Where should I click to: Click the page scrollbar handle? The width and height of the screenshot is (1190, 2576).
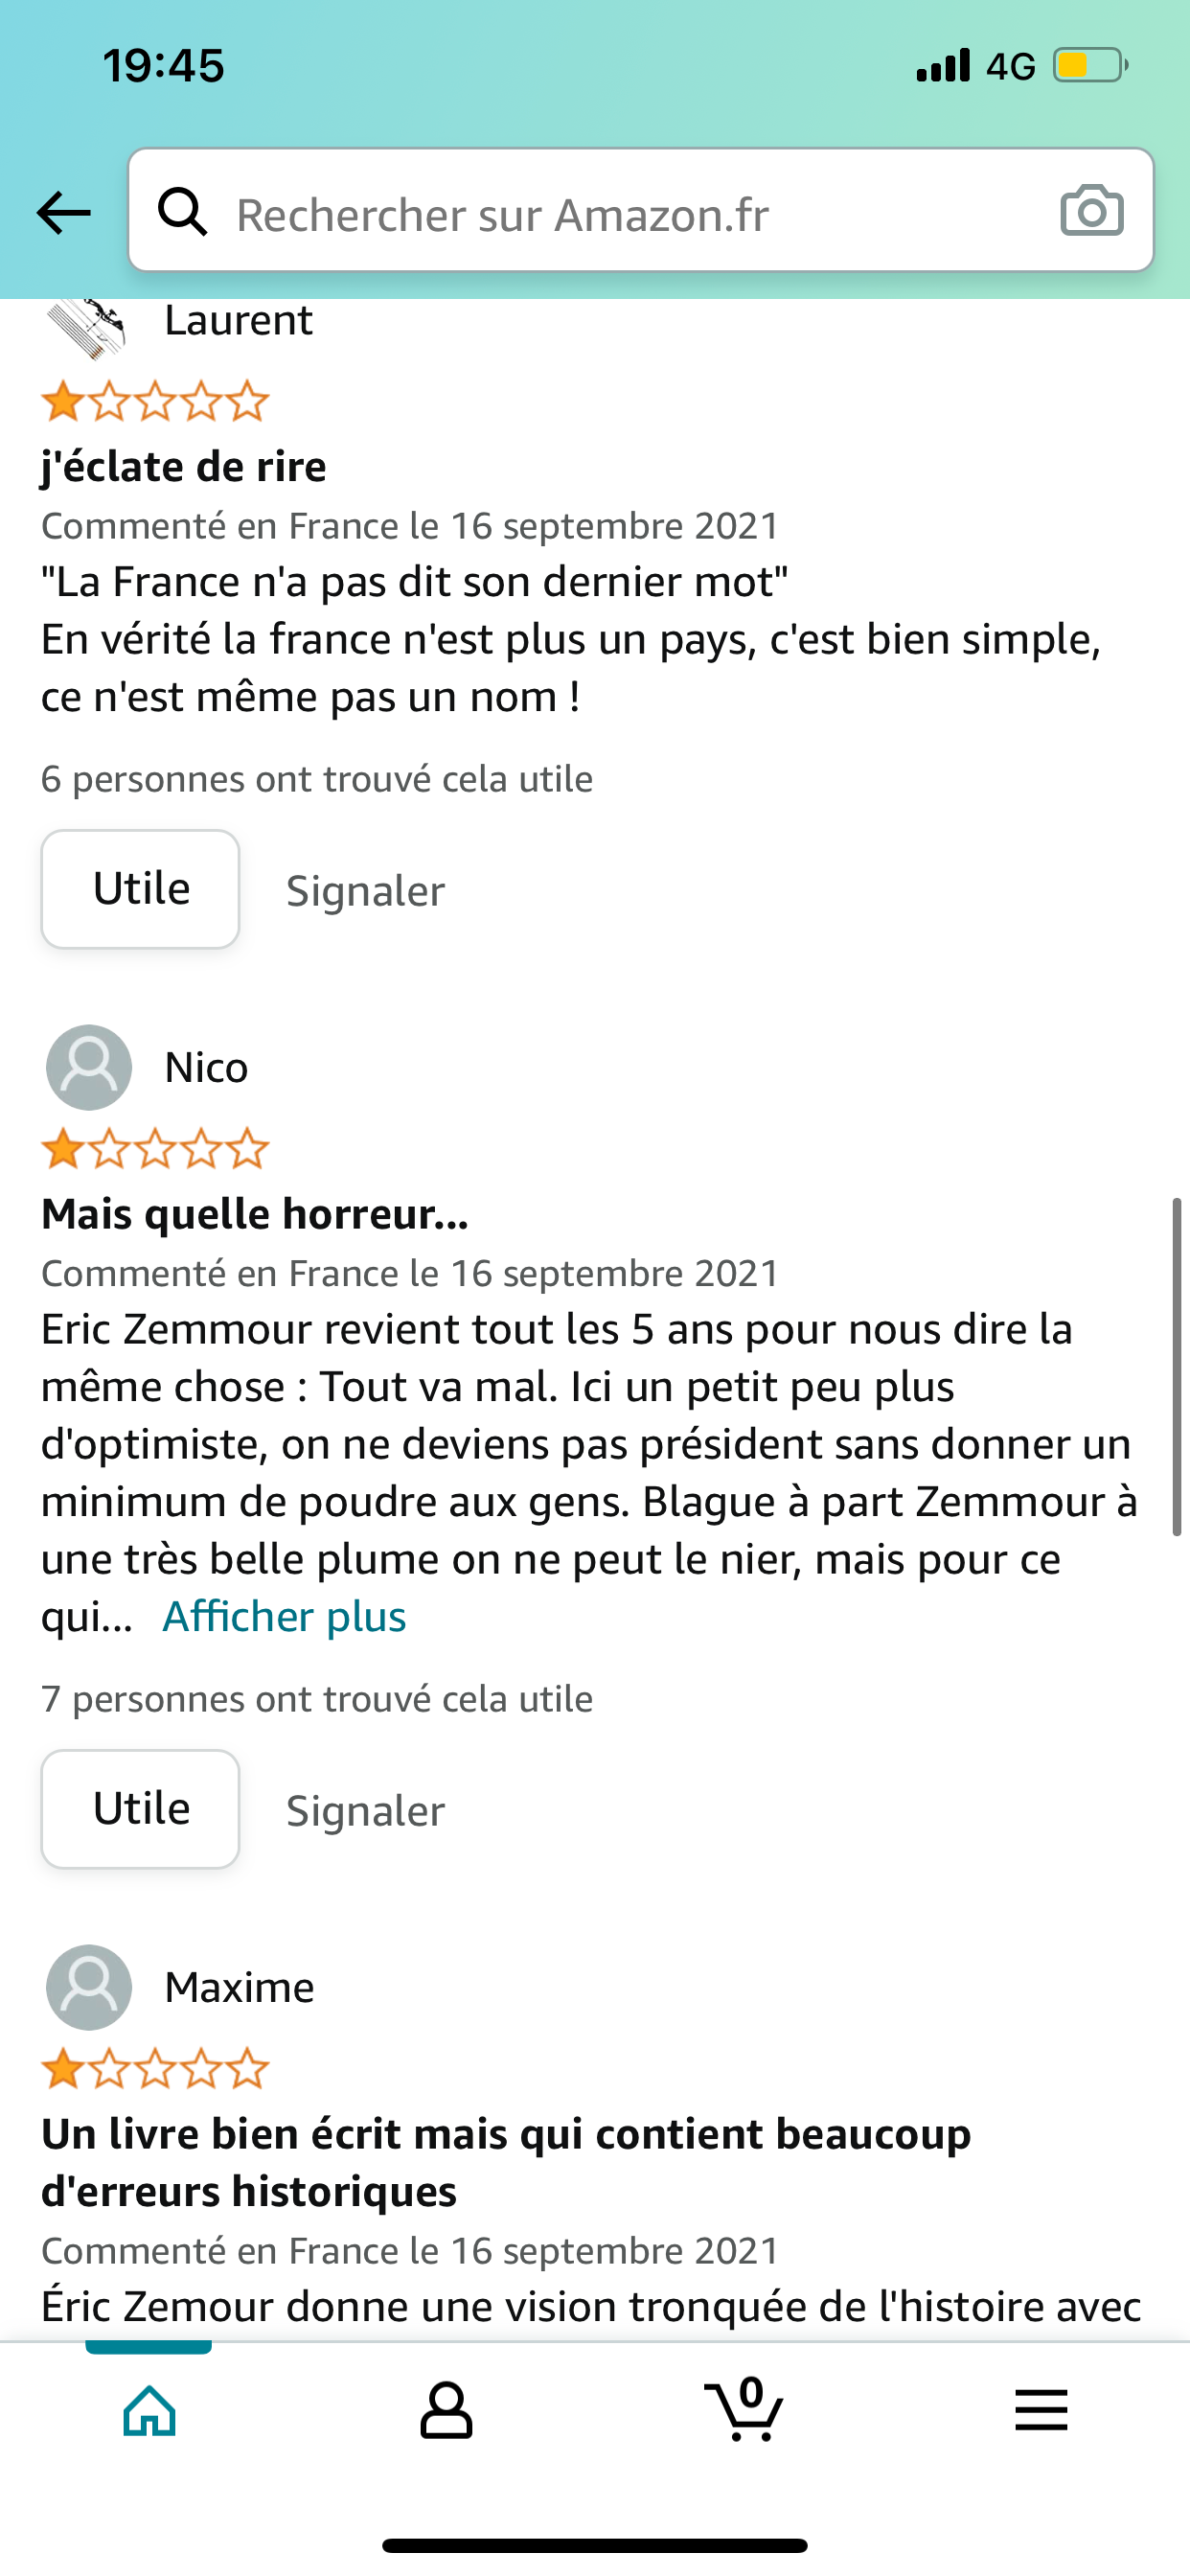(x=1177, y=1366)
